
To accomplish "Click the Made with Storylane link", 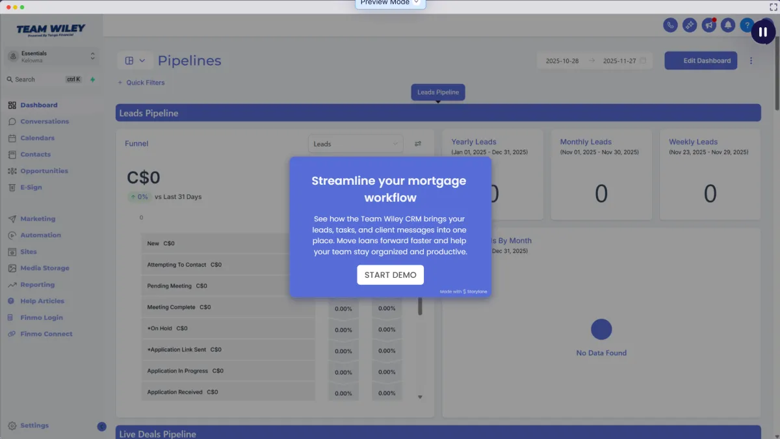I will [463, 291].
